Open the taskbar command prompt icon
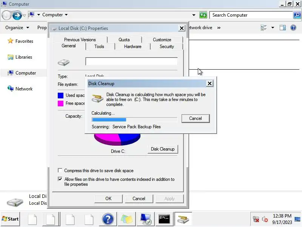This screenshot has height=227, width=302. pyautogui.click(x=164, y=219)
